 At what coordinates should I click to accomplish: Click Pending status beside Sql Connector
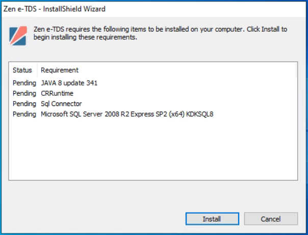(24, 103)
